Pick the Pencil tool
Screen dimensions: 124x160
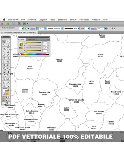click(8, 55)
